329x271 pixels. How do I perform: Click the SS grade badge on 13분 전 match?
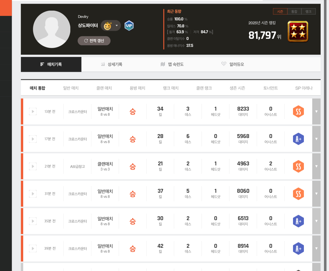[298, 112]
